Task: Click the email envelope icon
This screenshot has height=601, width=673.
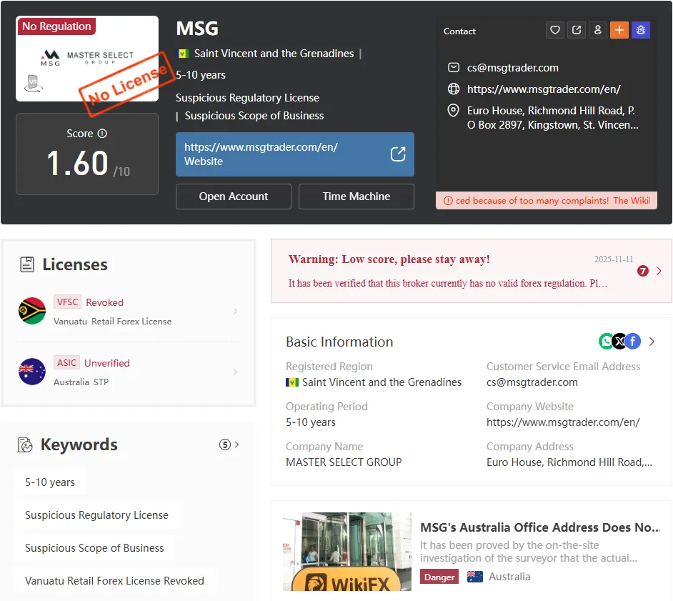Action: coord(453,67)
